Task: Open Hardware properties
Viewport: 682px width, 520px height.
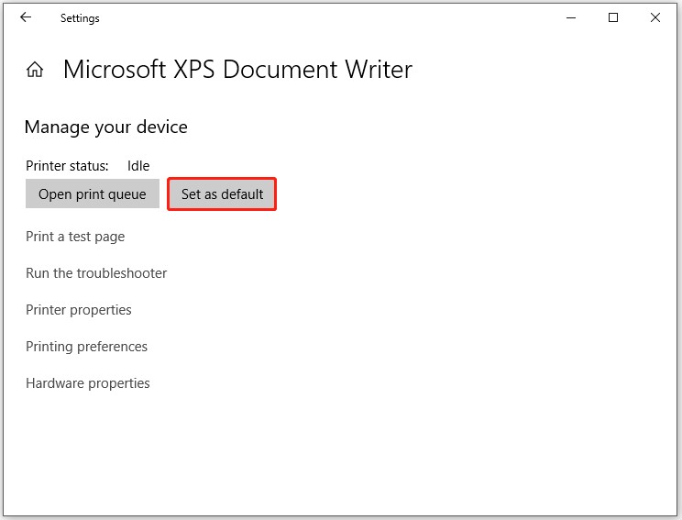Action: click(x=88, y=383)
